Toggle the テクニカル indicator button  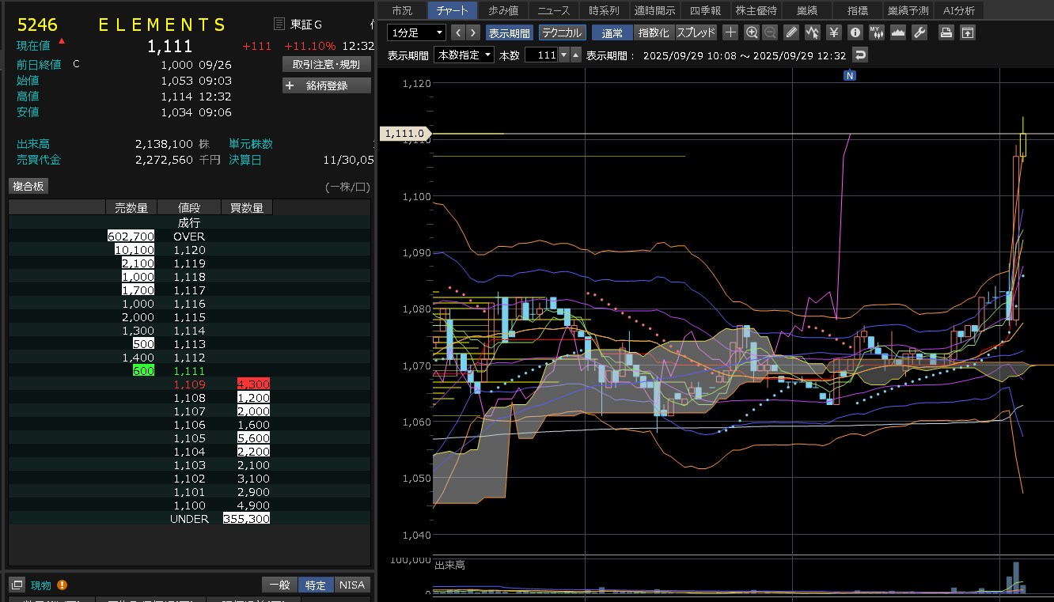click(x=562, y=32)
